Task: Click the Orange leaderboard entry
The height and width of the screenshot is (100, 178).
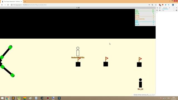Action: coord(145,16)
